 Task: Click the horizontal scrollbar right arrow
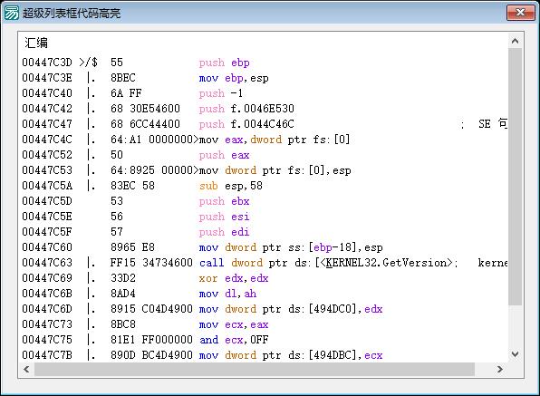[500, 370]
